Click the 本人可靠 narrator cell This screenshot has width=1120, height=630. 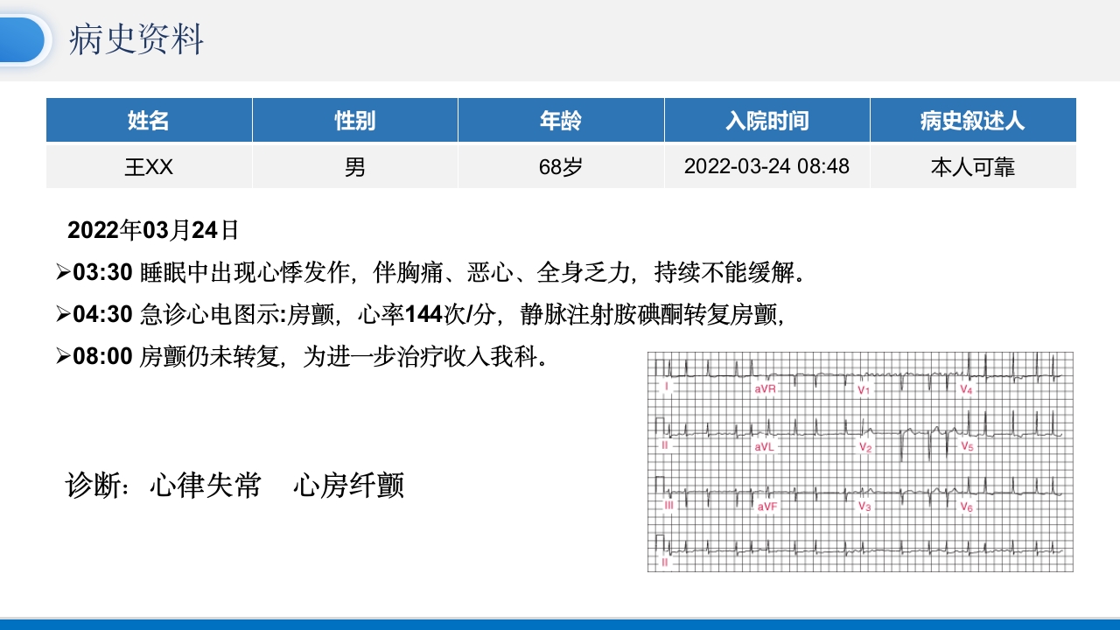tap(973, 166)
